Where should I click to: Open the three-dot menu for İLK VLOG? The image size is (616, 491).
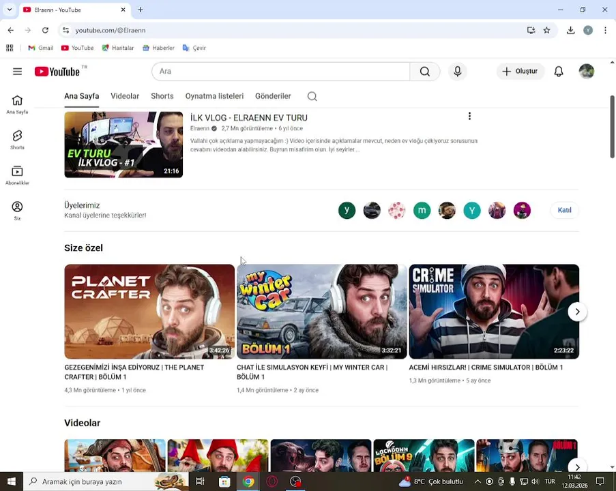coord(469,116)
